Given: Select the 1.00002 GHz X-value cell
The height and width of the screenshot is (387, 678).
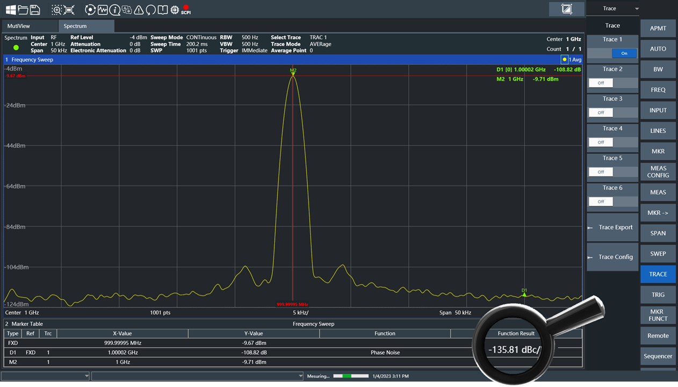Looking at the screenshot, I should pos(122,353).
